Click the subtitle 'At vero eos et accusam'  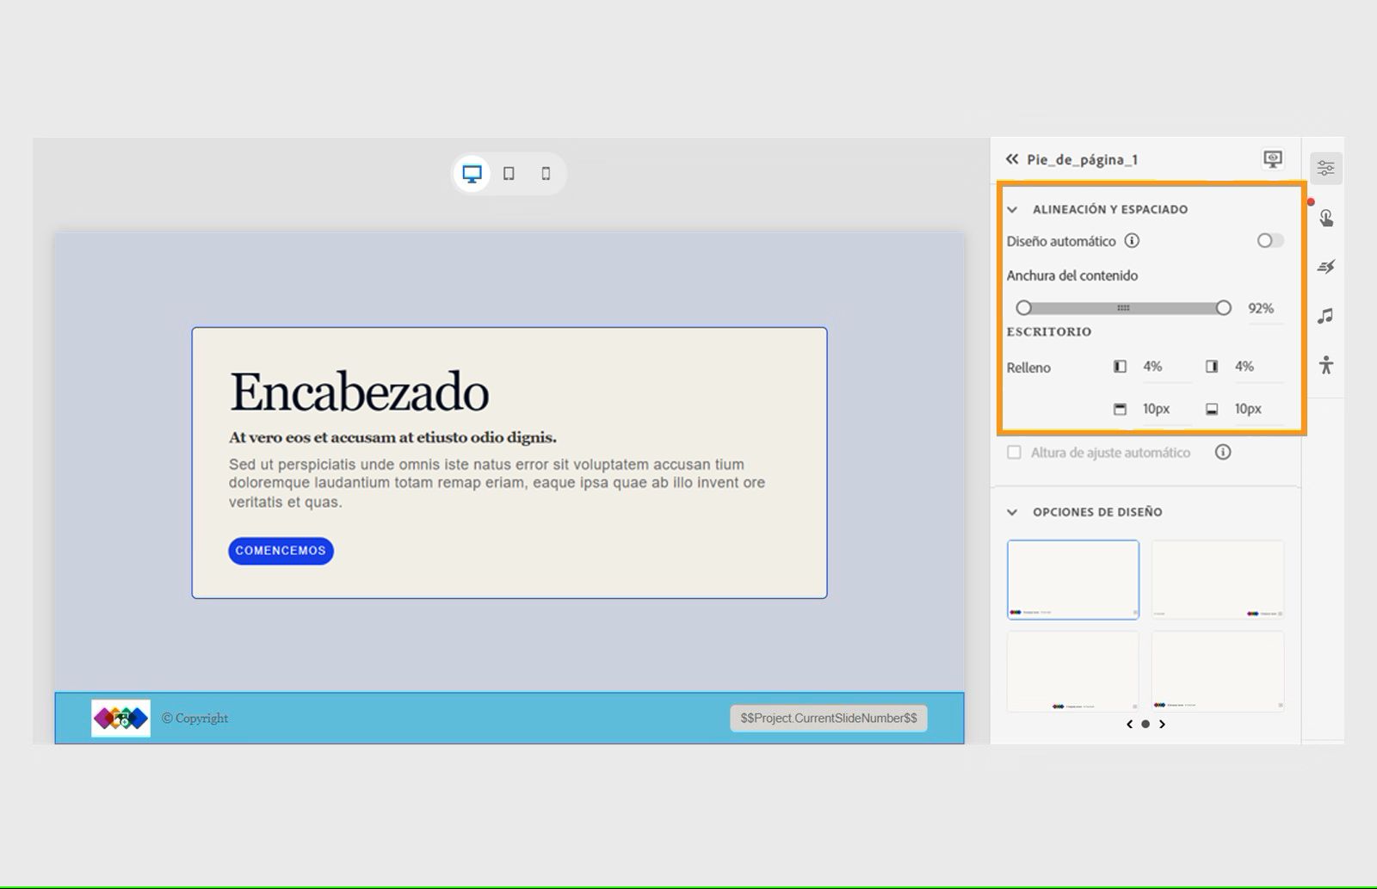392,437
